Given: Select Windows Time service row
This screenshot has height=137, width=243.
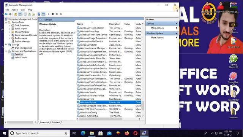Looking at the screenshot, I should 109,99.
